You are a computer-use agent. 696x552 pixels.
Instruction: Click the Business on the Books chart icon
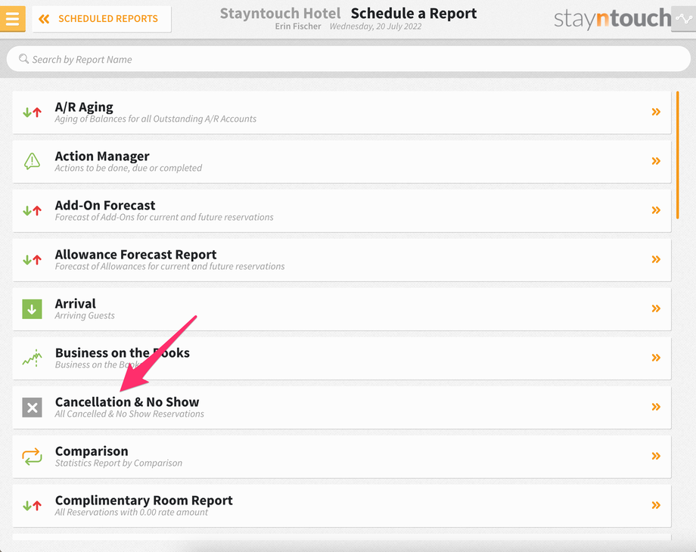pos(32,358)
